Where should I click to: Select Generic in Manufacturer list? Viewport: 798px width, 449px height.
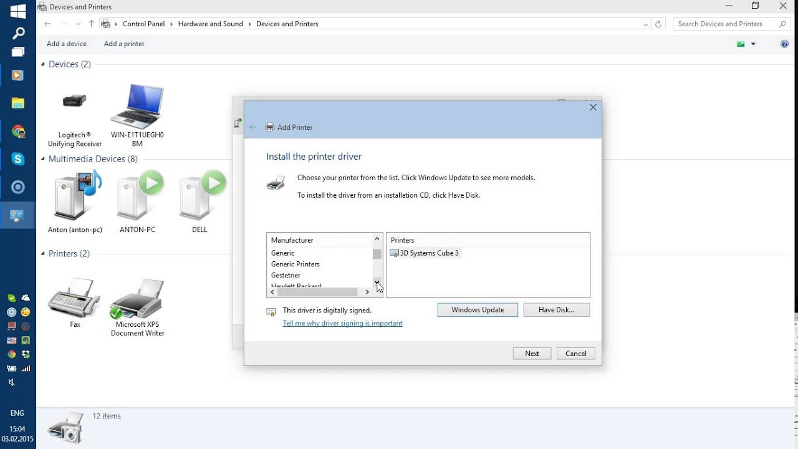[x=282, y=253]
